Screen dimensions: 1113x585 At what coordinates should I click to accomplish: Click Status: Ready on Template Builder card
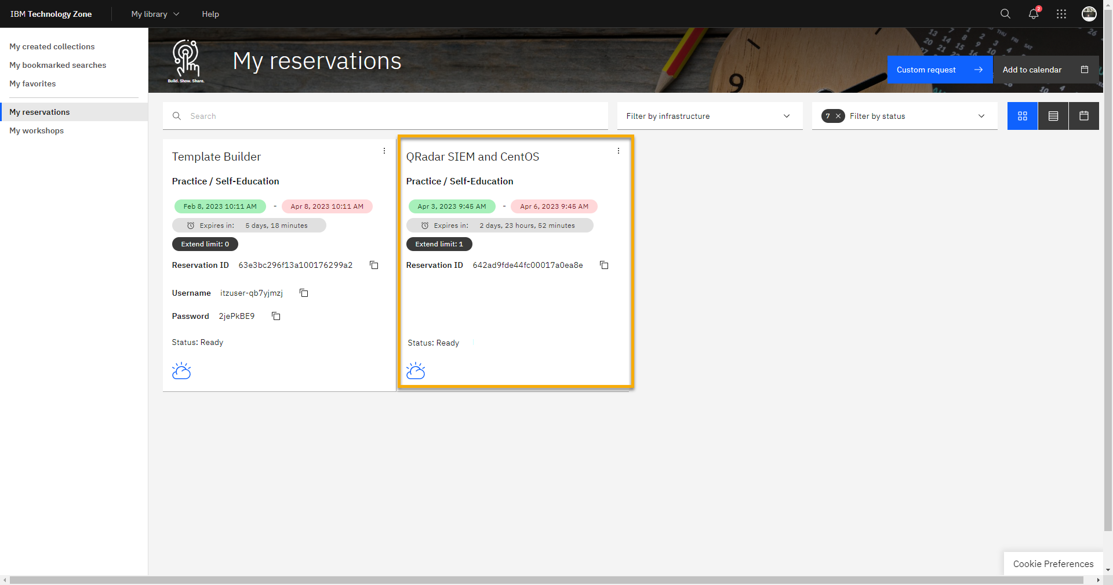pos(198,342)
